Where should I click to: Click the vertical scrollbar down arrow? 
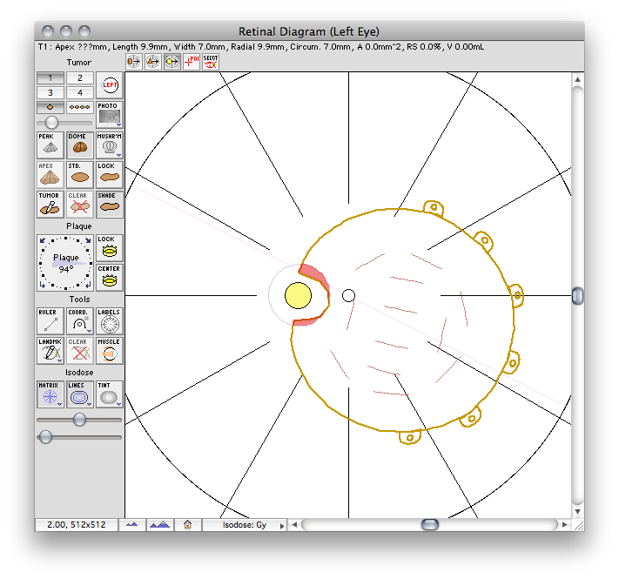pos(577,511)
